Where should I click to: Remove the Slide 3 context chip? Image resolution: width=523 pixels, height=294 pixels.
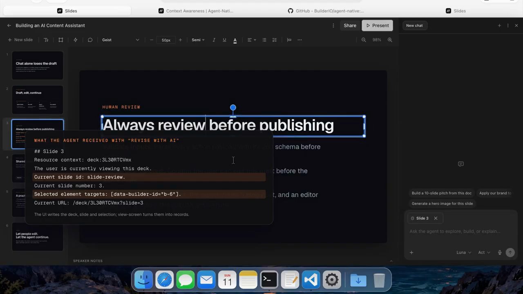click(436, 218)
